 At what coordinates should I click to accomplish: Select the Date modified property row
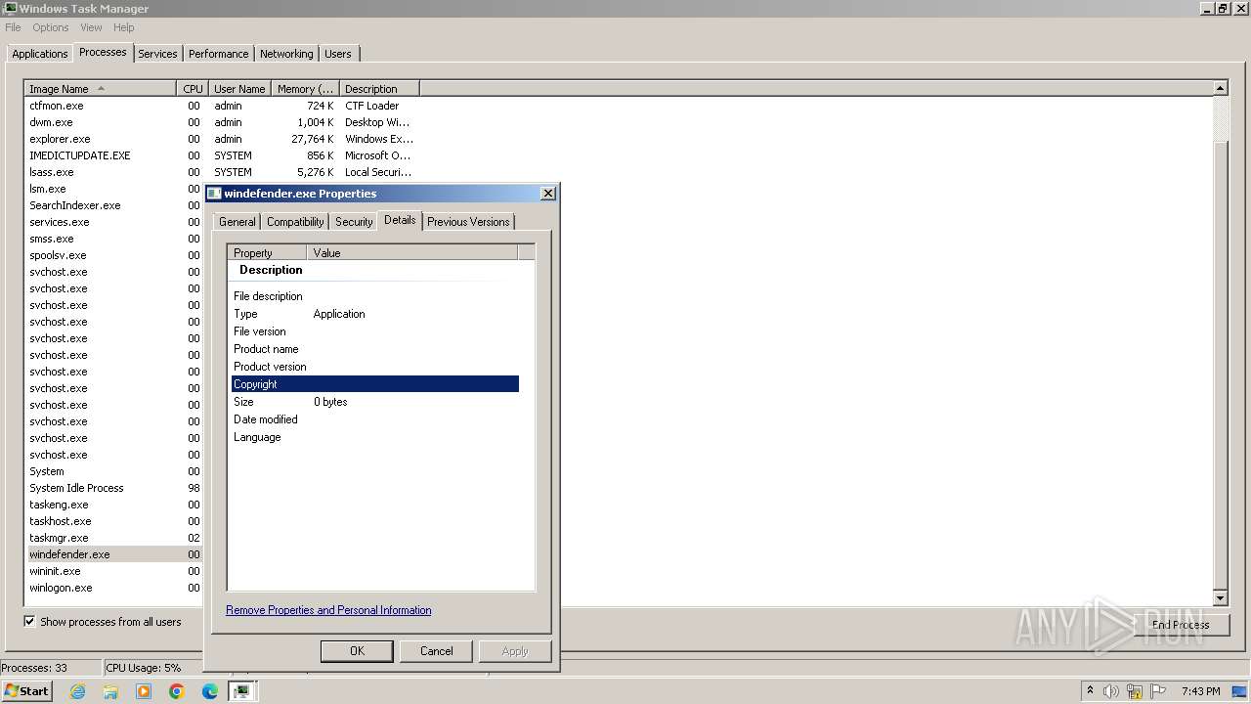(375, 419)
